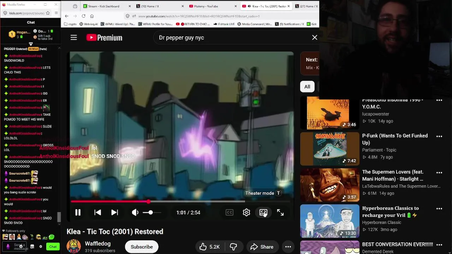Subscribe to Waffledog
The height and width of the screenshot is (254, 452).
point(142,247)
